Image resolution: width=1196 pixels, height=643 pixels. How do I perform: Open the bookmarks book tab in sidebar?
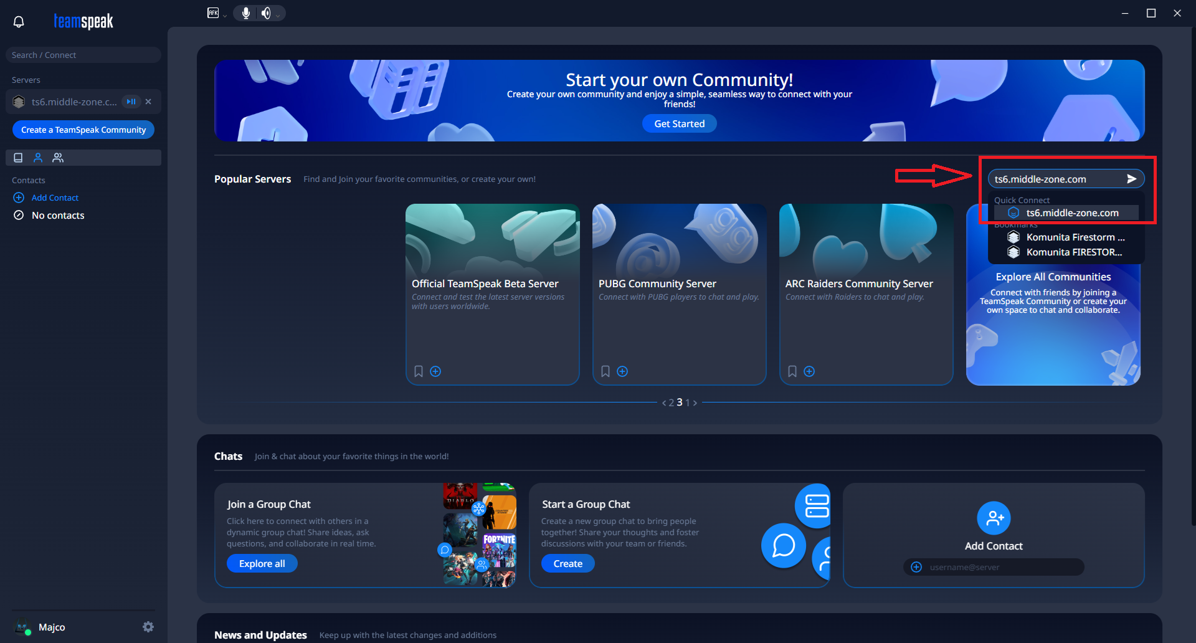pos(18,158)
